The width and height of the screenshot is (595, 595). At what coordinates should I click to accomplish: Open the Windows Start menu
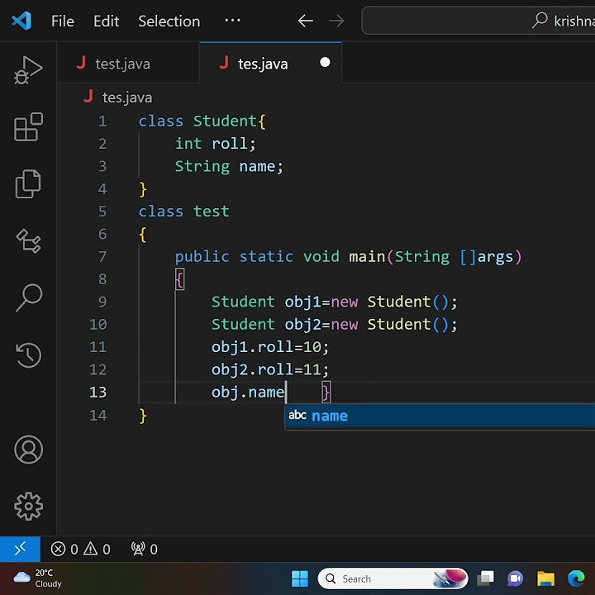(x=299, y=578)
